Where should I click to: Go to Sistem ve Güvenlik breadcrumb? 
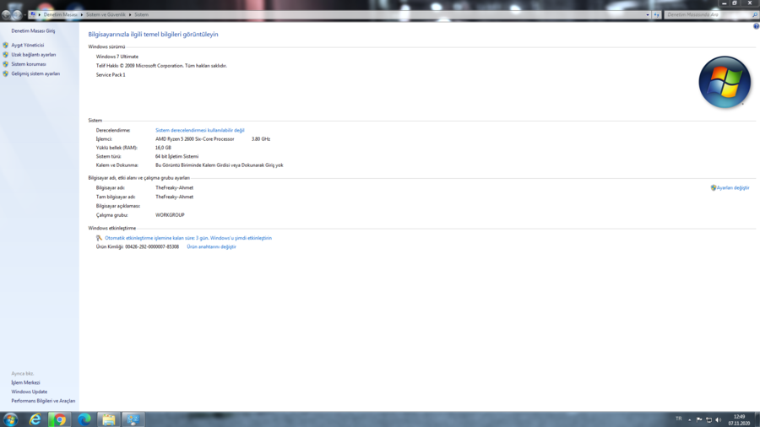tap(106, 14)
